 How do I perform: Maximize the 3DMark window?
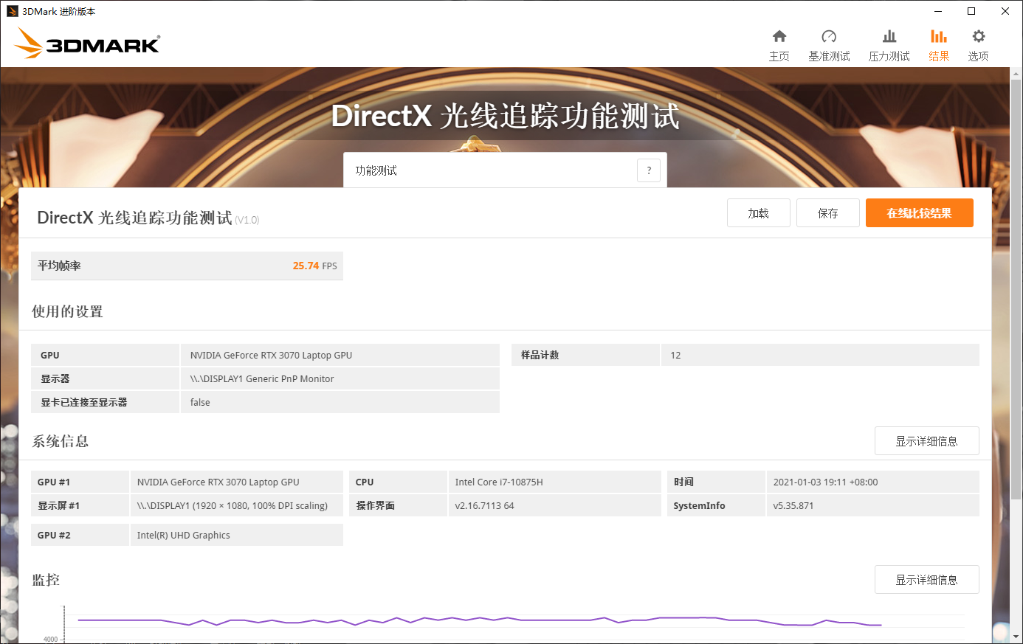coord(971,11)
